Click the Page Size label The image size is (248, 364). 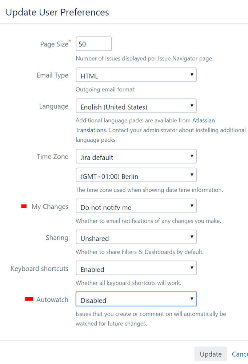[54, 44]
